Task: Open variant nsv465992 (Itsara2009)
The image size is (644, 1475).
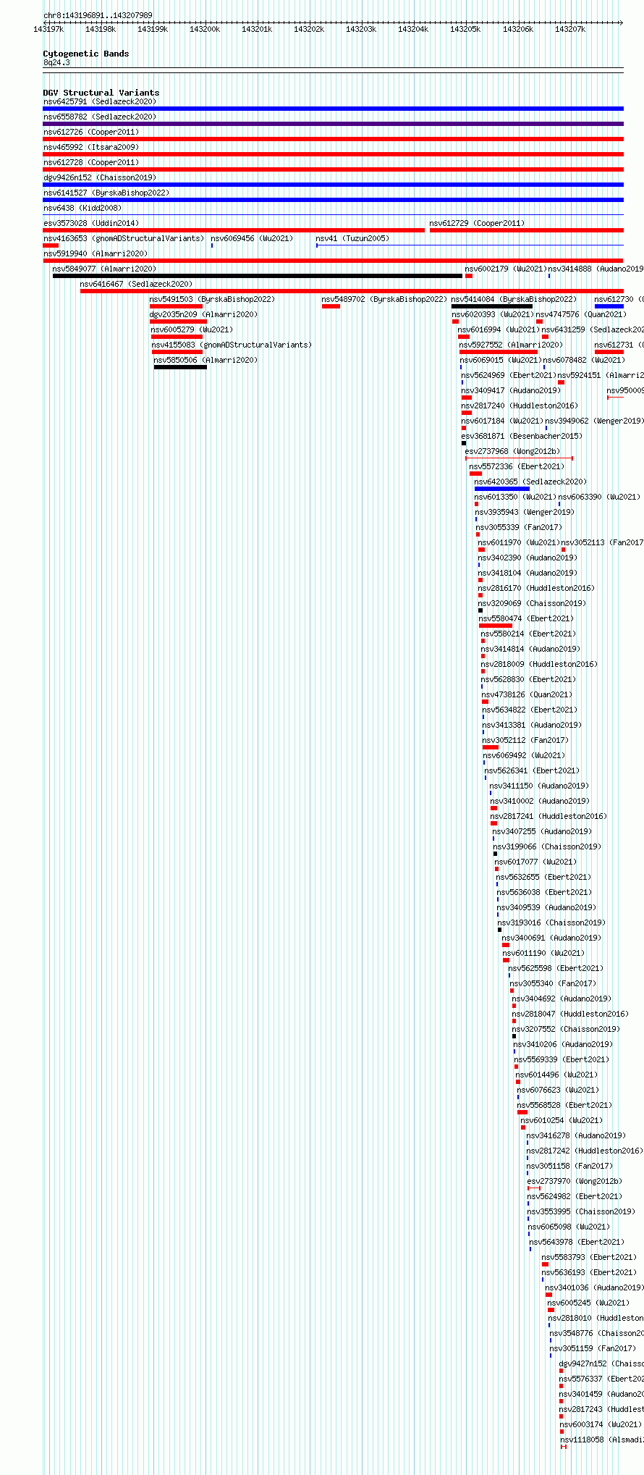Action: [x=91, y=147]
